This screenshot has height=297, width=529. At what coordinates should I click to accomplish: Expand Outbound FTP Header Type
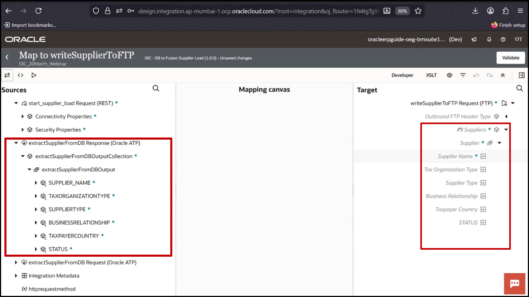[x=506, y=116]
